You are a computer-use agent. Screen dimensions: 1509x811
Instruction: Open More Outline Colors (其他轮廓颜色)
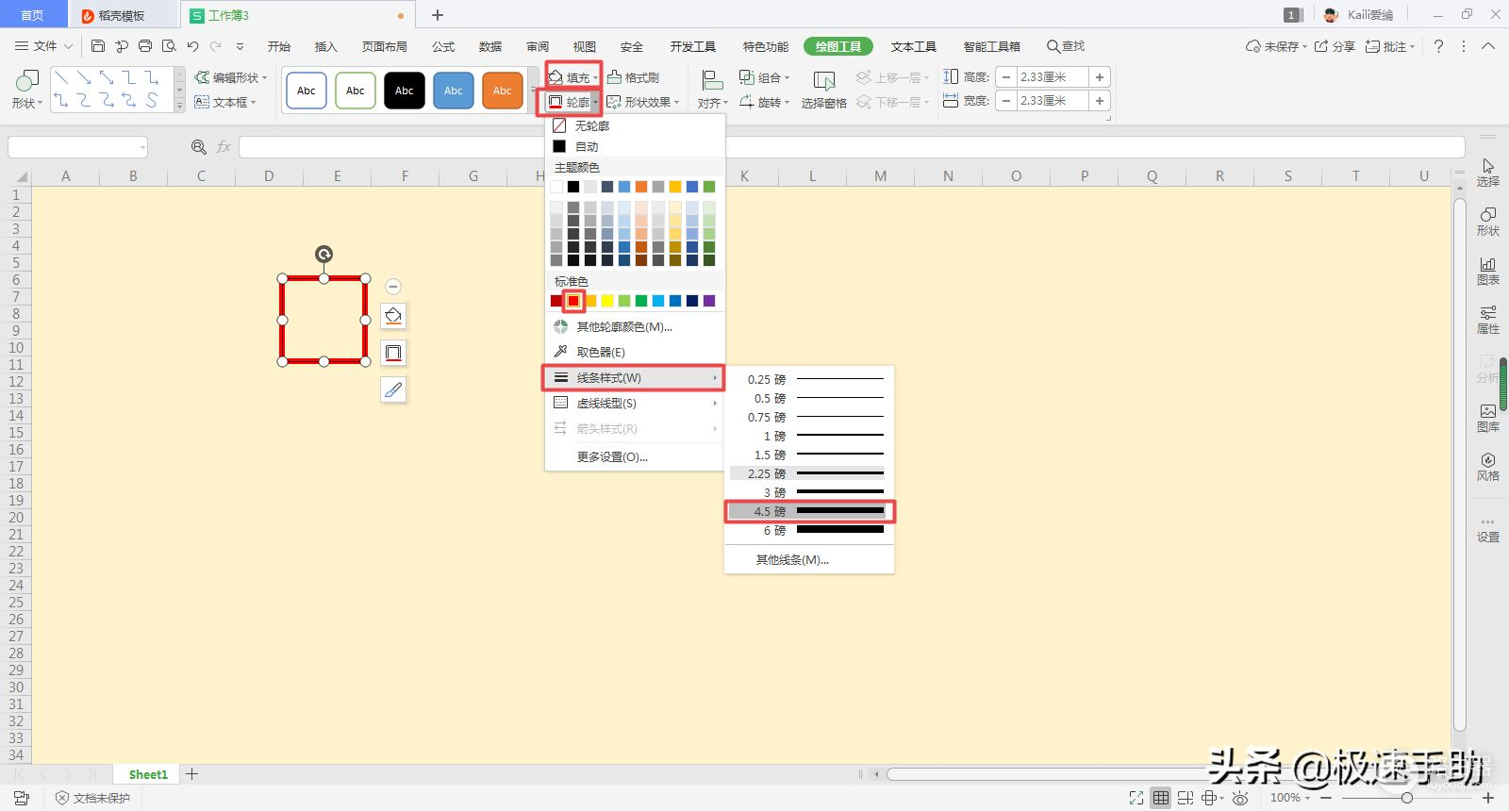pos(623,326)
